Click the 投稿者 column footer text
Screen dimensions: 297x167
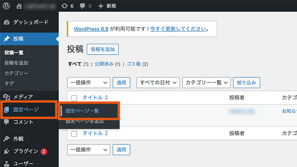[x=237, y=133]
